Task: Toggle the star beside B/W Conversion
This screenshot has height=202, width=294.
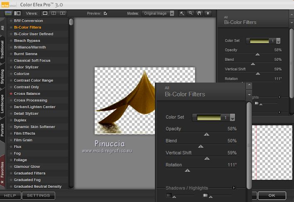Action: (11, 21)
